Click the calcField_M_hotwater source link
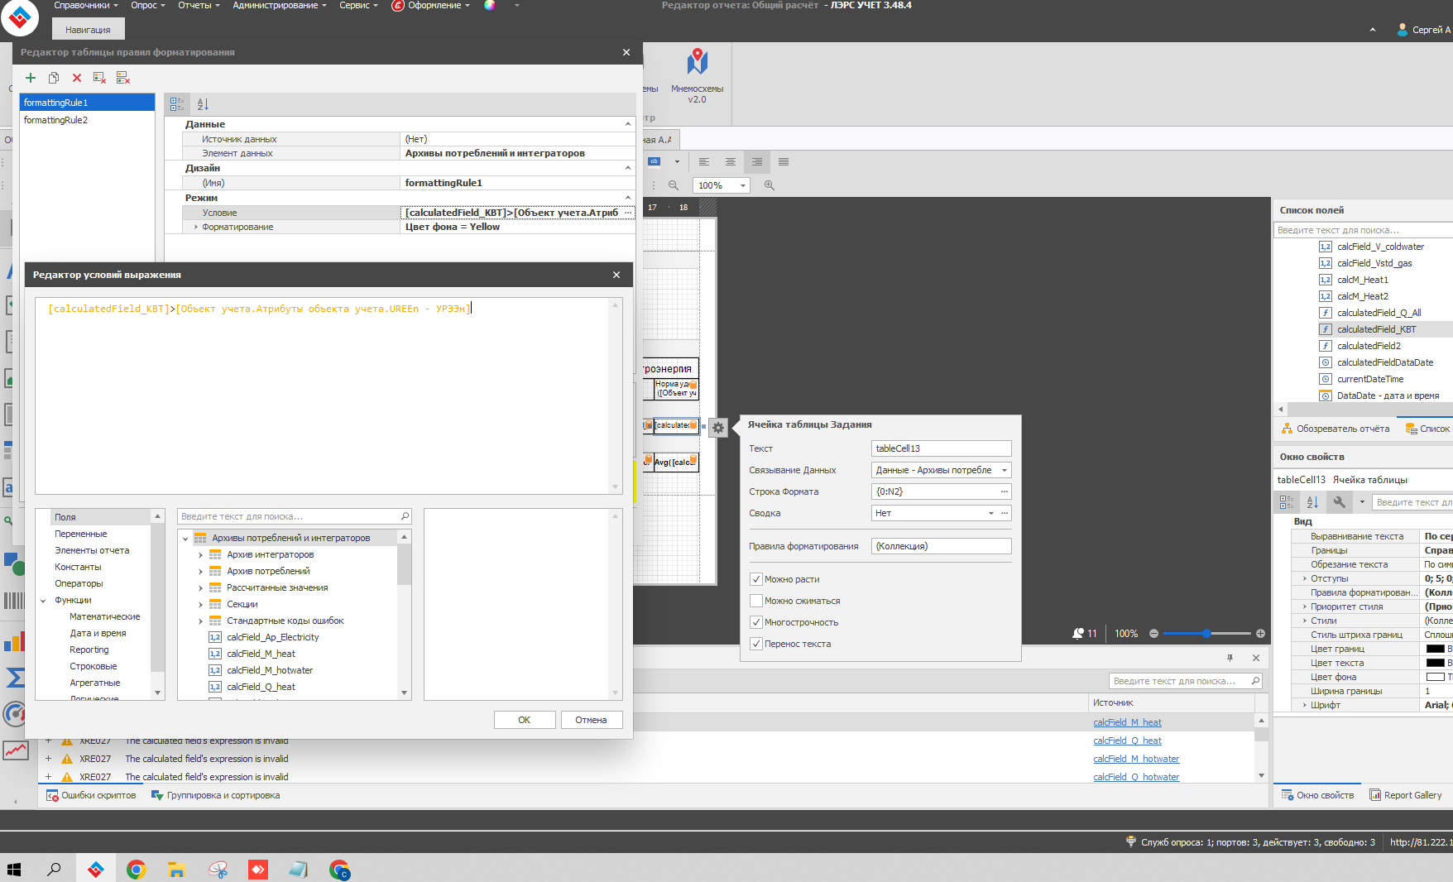 coord(1136,759)
